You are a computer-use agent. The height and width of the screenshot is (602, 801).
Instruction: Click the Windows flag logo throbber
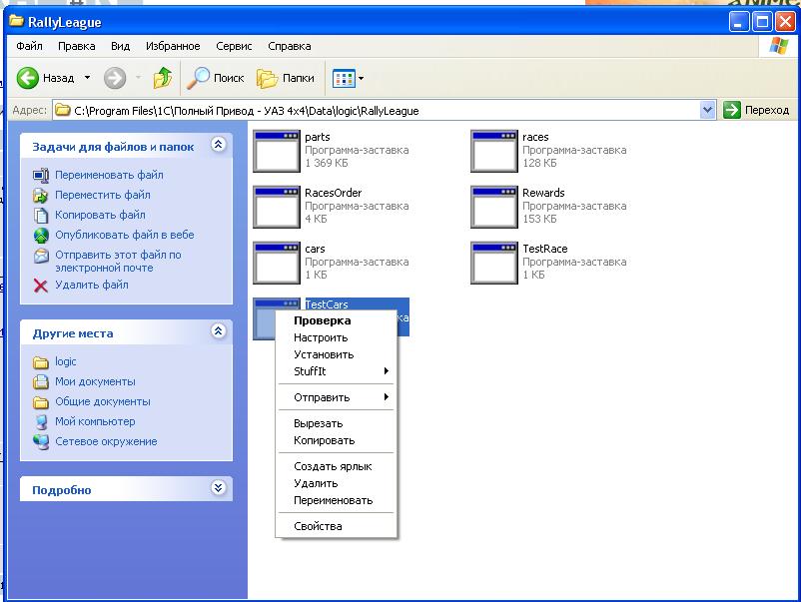point(778,46)
